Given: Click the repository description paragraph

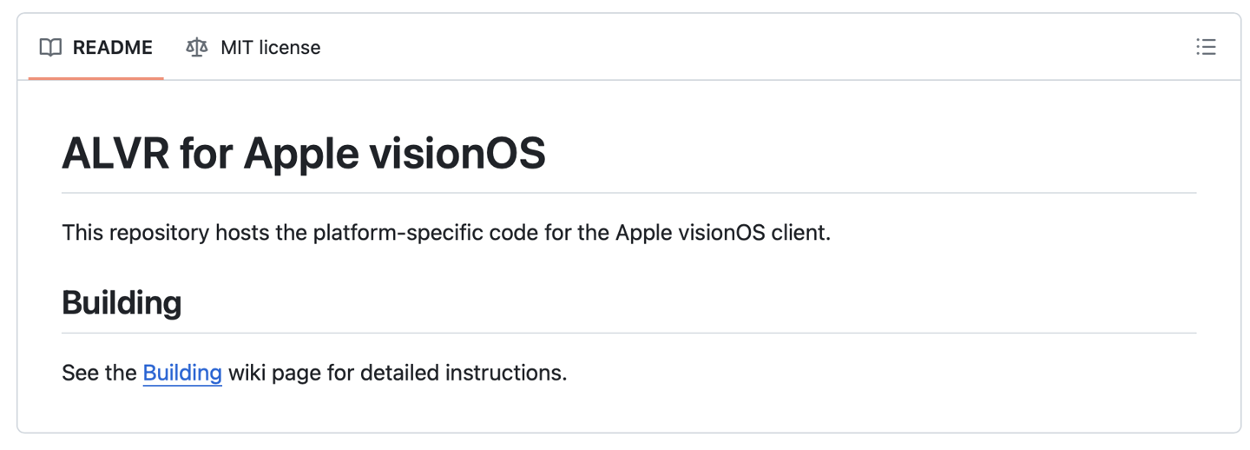Looking at the screenshot, I should point(446,233).
